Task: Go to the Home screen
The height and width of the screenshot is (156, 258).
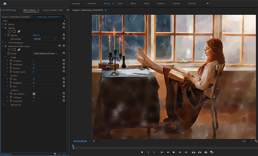Action: [5, 3]
